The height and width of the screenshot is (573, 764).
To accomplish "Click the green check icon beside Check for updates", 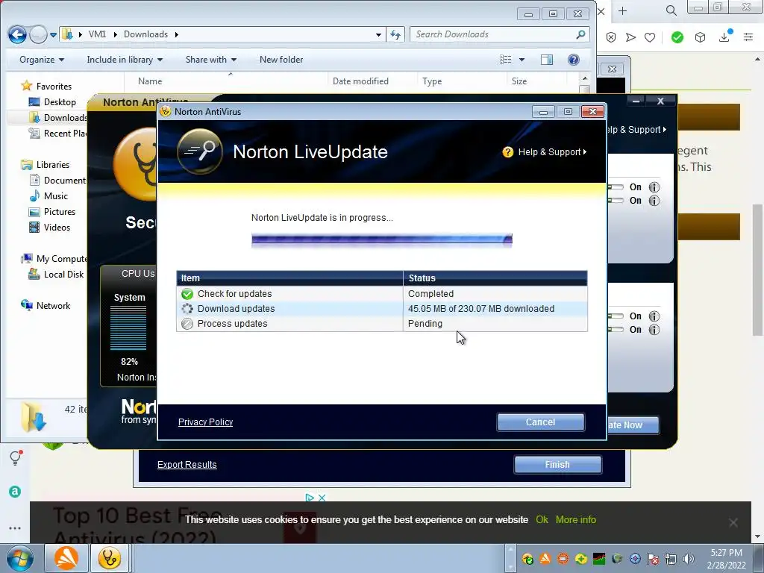I will click(x=187, y=294).
